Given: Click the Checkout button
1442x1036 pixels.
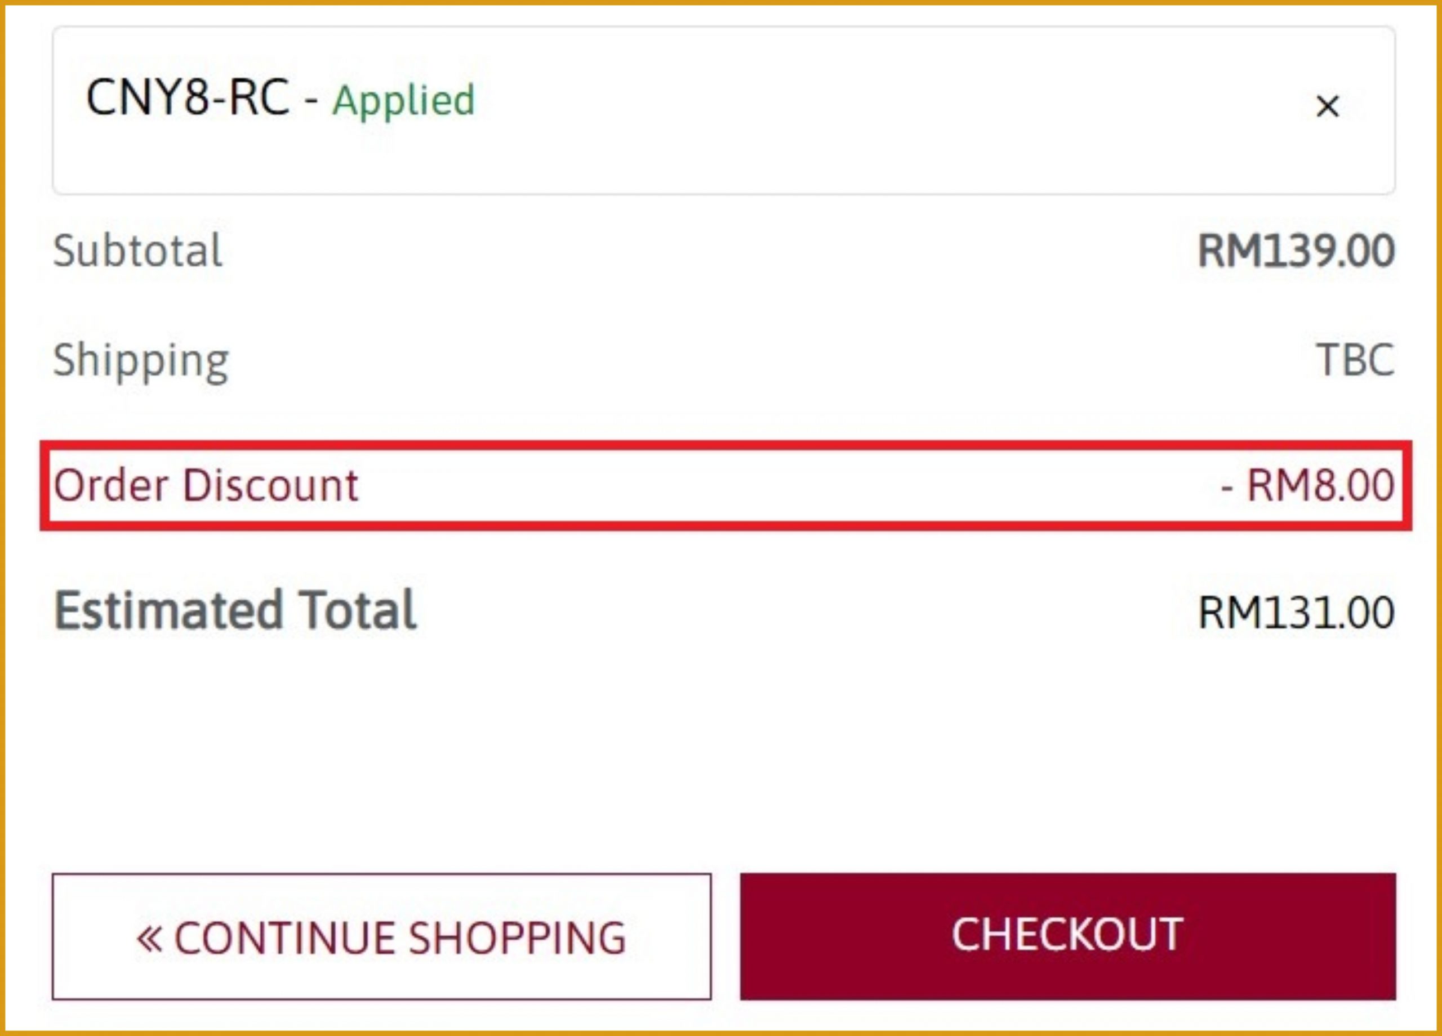Looking at the screenshot, I should click(x=1067, y=935).
